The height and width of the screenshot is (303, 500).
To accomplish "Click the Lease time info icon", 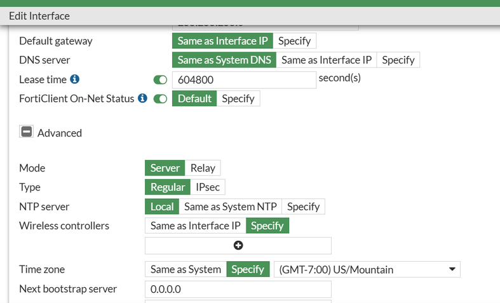I will point(75,79).
